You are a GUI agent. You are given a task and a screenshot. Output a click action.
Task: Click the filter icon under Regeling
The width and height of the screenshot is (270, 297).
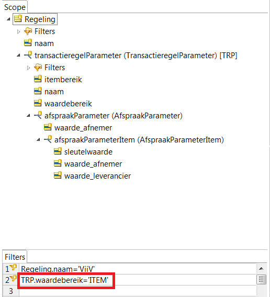(28, 31)
